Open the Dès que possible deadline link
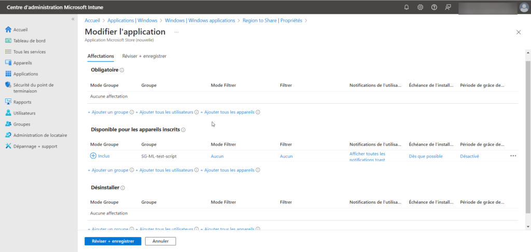 (425, 156)
